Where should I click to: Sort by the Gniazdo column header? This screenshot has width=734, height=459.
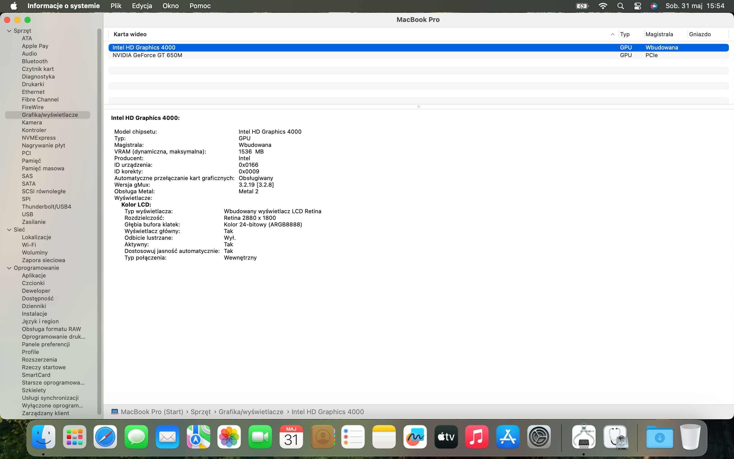tap(700, 34)
